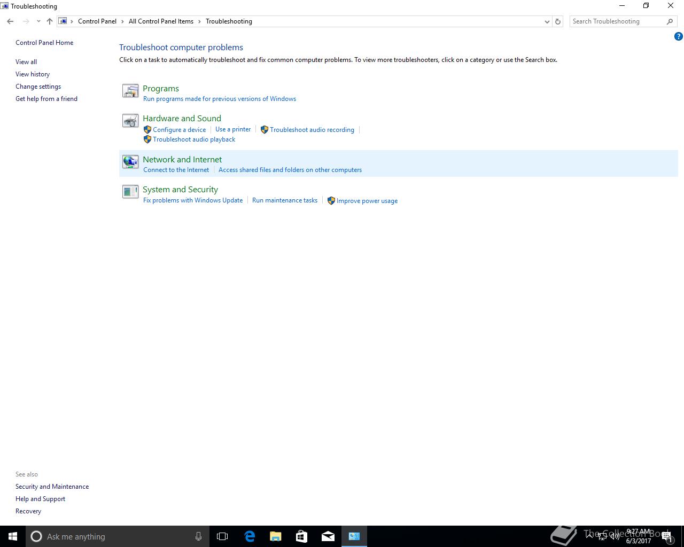Click the taskbar clock and date
Screen dimensions: 684x547
639,536
